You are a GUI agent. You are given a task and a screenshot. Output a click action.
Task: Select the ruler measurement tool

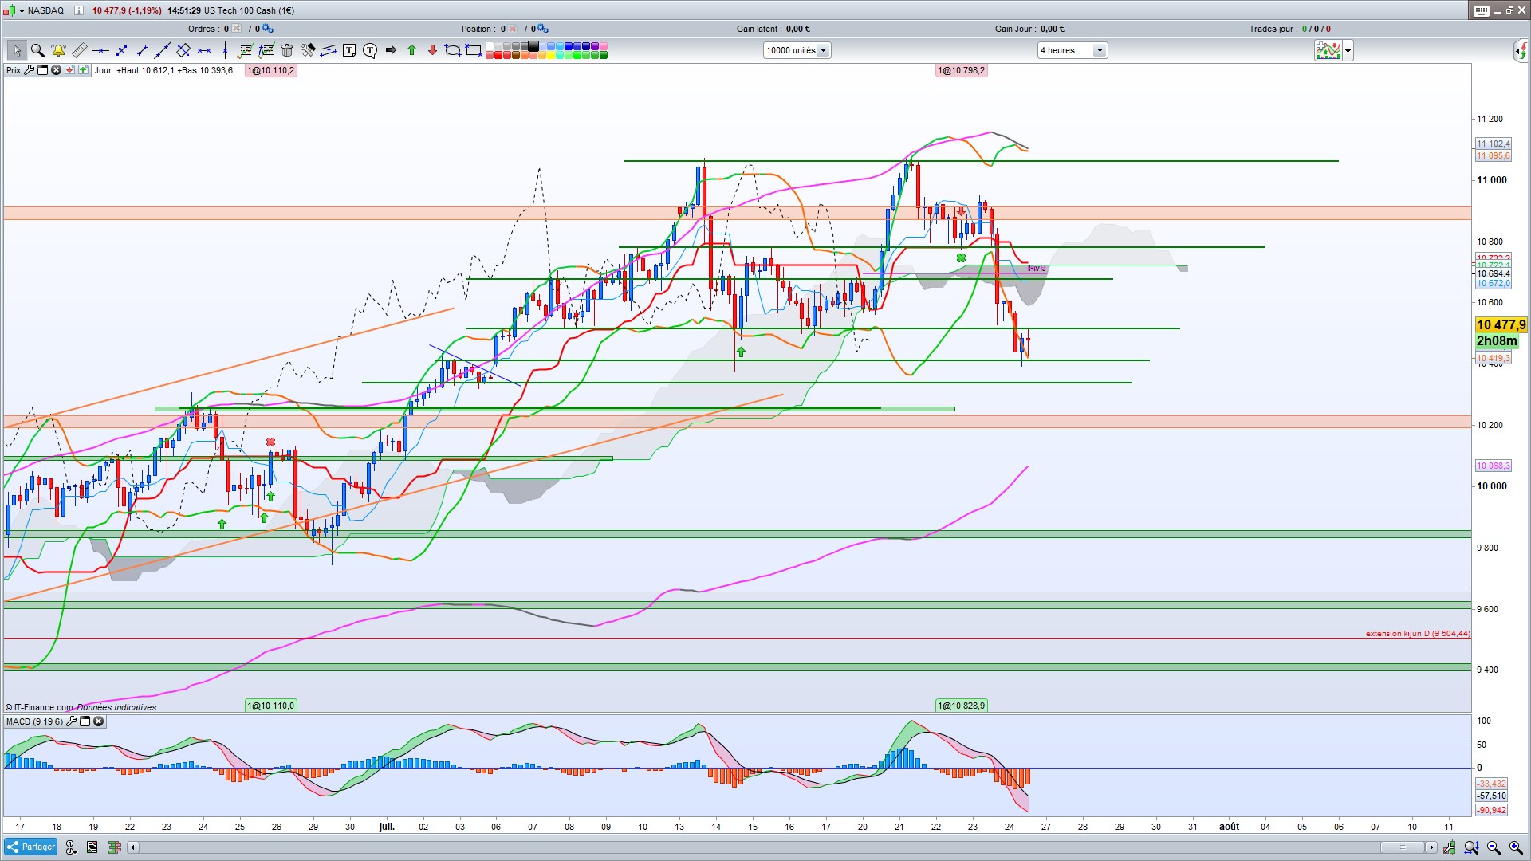click(x=80, y=50)
